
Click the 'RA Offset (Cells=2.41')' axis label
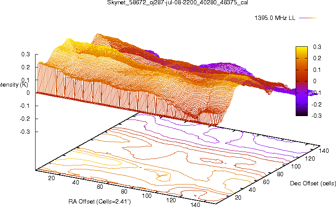[100, 202]
